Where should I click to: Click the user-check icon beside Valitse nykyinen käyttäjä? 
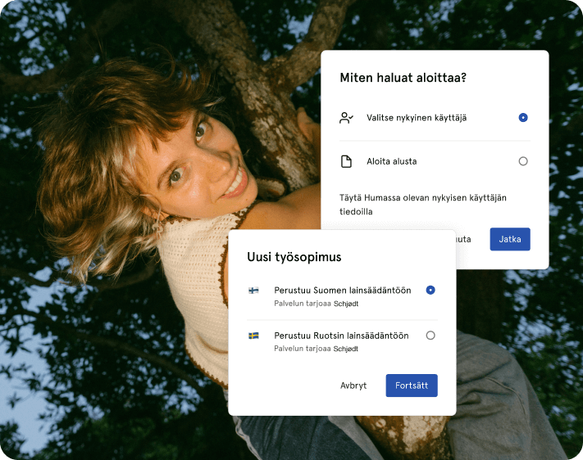point(346,118)
